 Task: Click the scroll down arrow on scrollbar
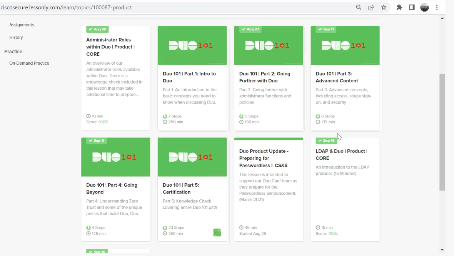pos(442,250)
